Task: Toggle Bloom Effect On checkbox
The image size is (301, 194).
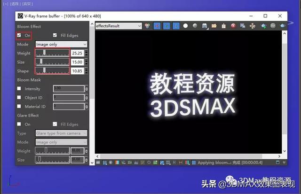Action: (x=19, y=35)
